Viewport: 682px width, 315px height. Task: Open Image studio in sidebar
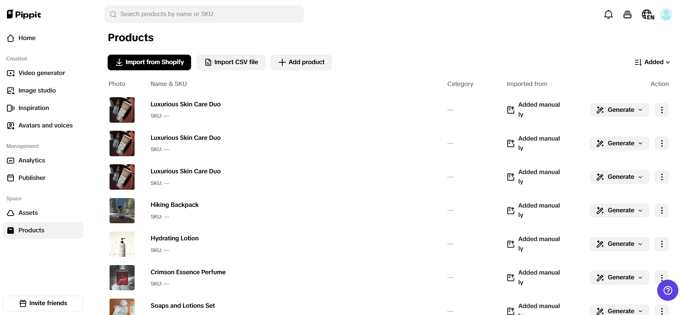37,91
